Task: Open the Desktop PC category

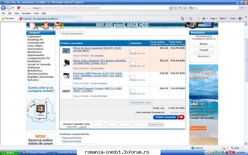Action: click(35, 40)
